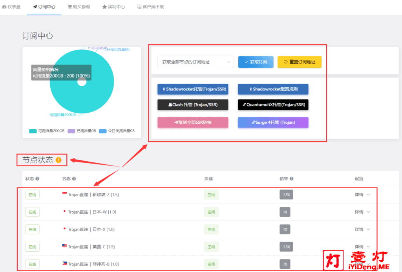Click the 节点状态 section heading

[x=38, y=160]
